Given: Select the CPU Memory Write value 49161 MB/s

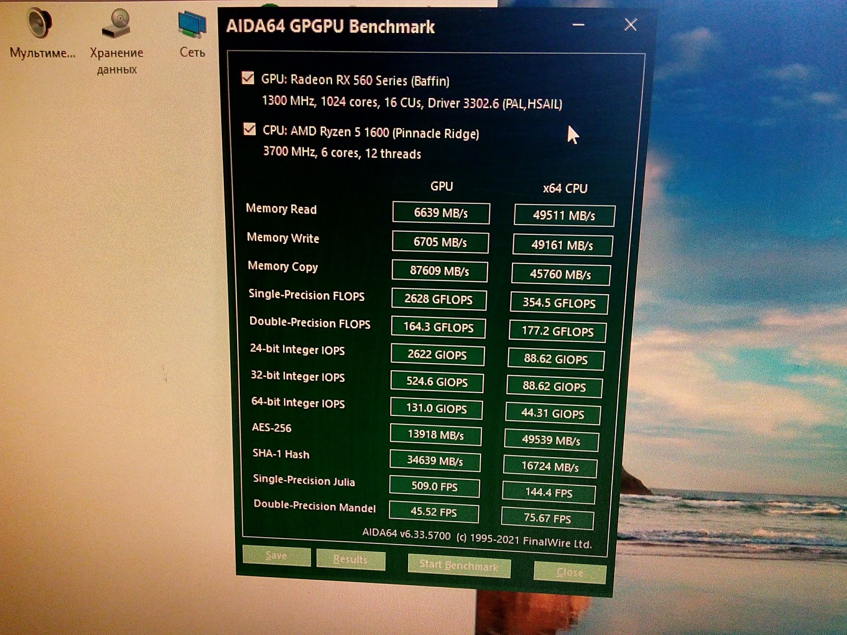Looking at the screenshot, I should [x=562, y=245].
